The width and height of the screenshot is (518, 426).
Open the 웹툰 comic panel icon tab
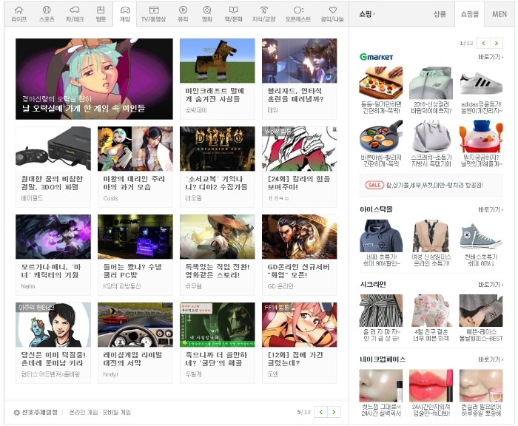[x=101, y=14]
